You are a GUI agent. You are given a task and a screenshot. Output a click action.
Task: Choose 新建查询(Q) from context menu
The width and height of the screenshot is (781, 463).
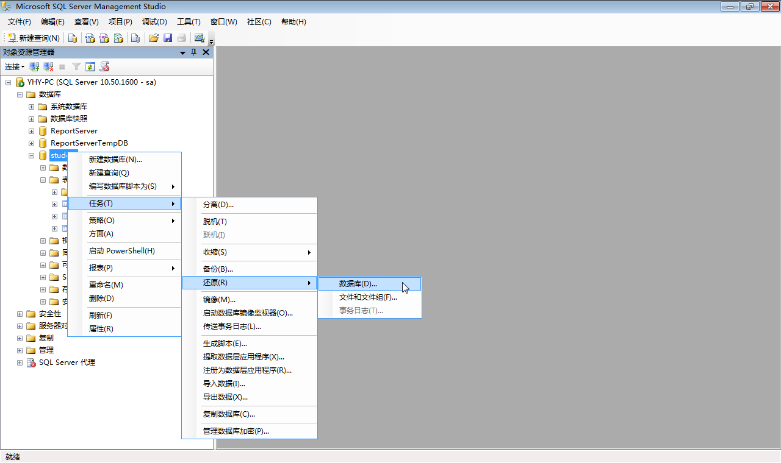pyautogui.click(x=124, y=173)
